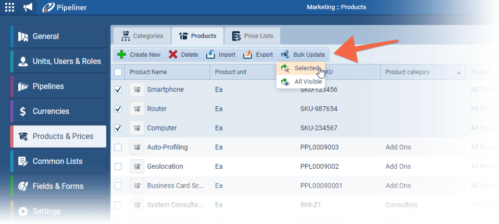
Task: Switch to the Categories tab
Action: coord(142,36)
